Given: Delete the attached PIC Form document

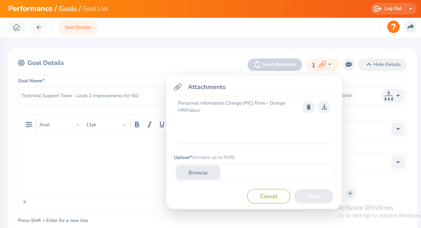Looking at the screenshot, I should pos(308,107).
